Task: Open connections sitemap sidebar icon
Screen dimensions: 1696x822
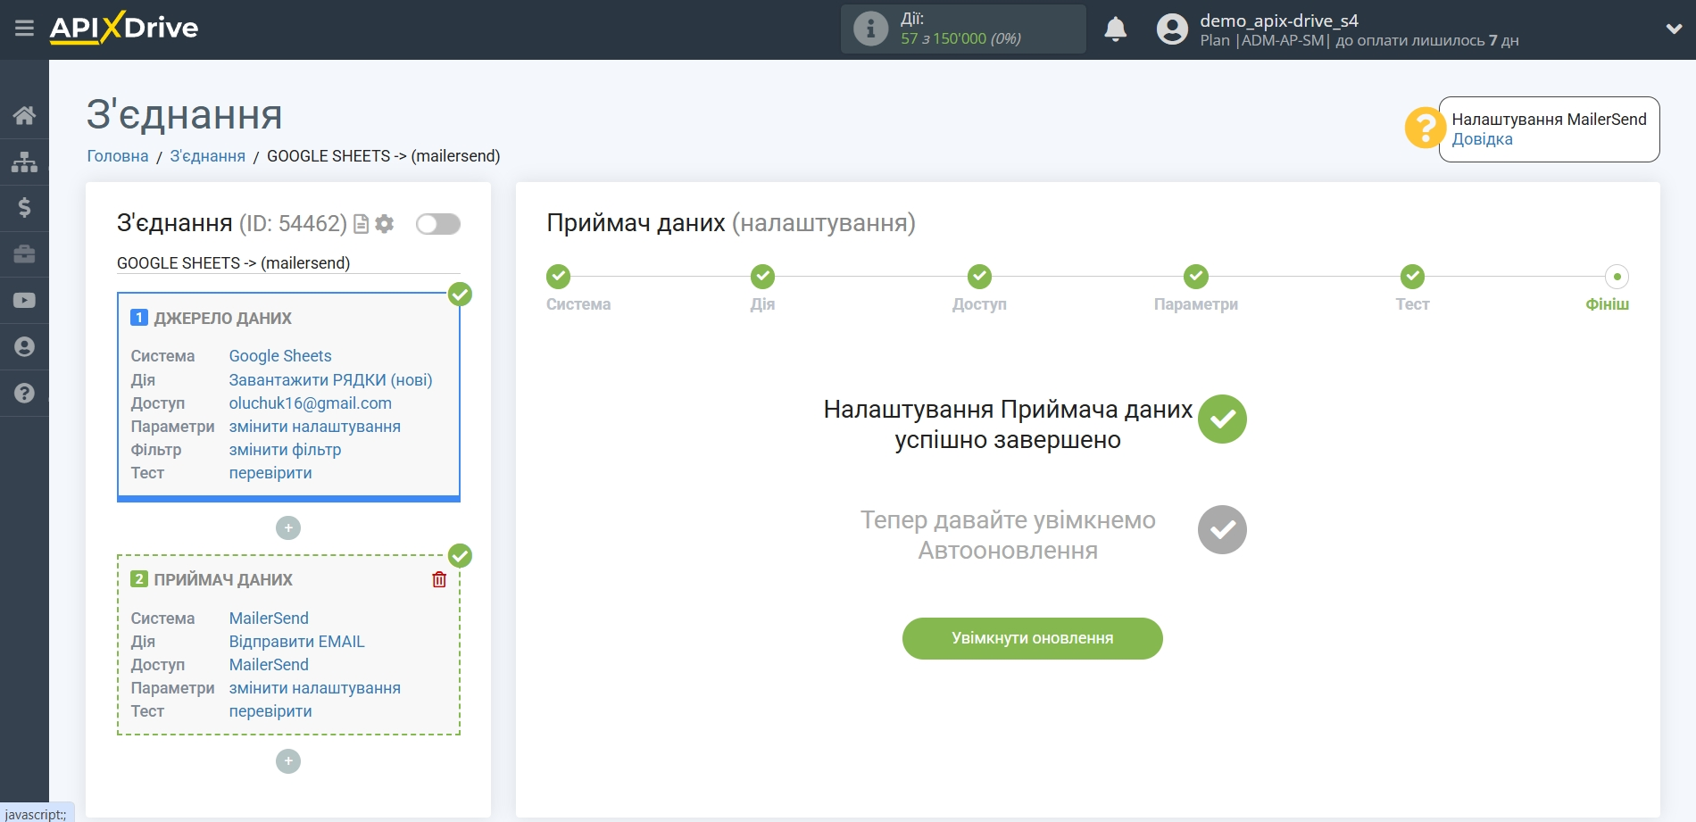Action: click(x=24, y=162)
